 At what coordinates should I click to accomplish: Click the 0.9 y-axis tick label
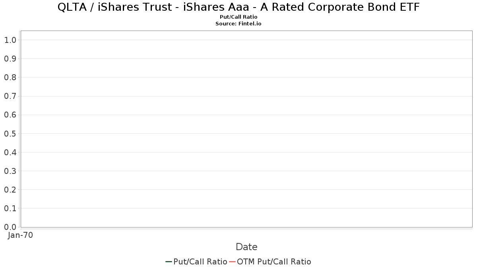click(10, 59)
